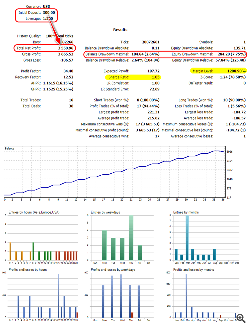Click Equity Drawdown Absolute value 135.71

(x=240, y=48)
